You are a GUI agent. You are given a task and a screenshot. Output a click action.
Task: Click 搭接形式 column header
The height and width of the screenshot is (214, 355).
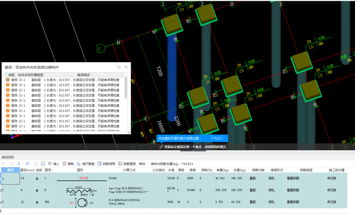pyautogui.click(x=277, y=170)
